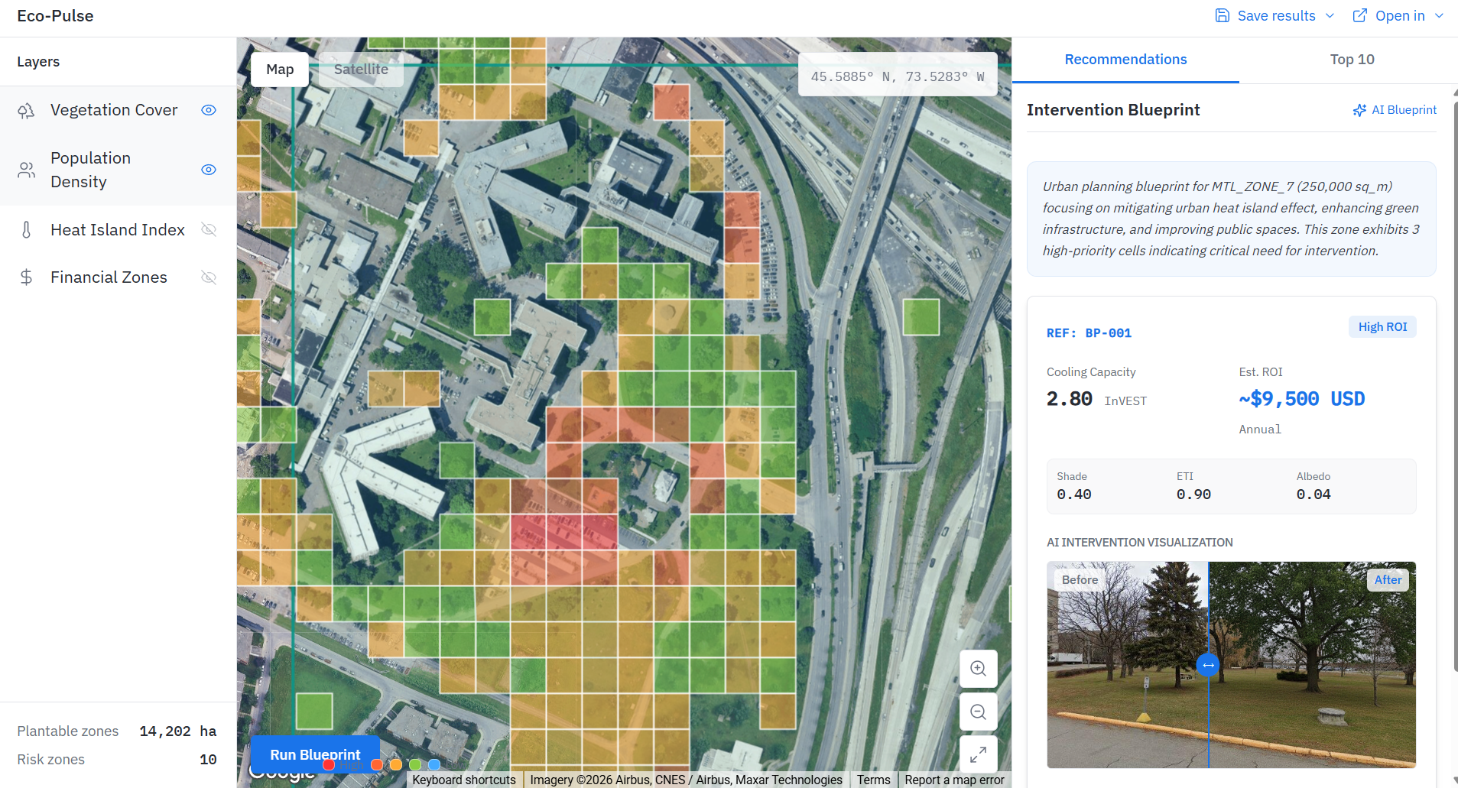1458x788 pixels.
Task: Select the Satellite view type
Action: pos(361,70)
